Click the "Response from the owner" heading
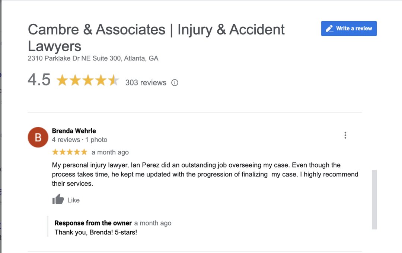 tap(93, 223)
